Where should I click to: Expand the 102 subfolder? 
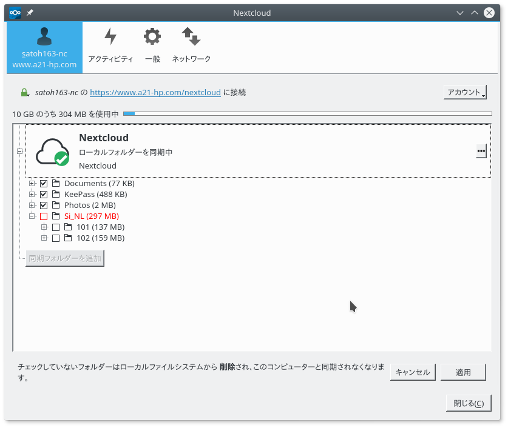44,238
